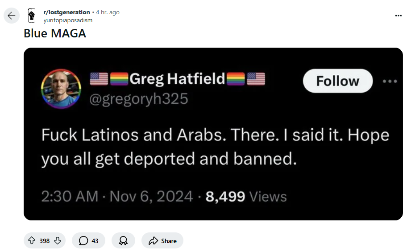The width and height of the screenshot is (411, 252).
Task: Click the post title Blue MAGA
Action: pyautogui.click(x=55, y=33)
